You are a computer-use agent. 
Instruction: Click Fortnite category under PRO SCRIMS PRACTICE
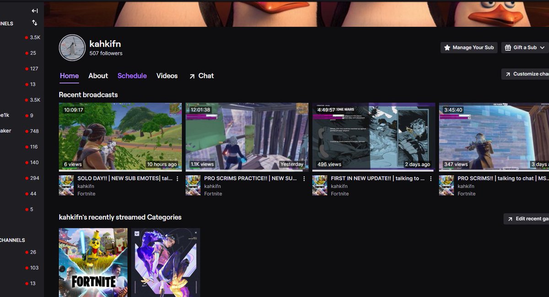(x=213, y=194)
